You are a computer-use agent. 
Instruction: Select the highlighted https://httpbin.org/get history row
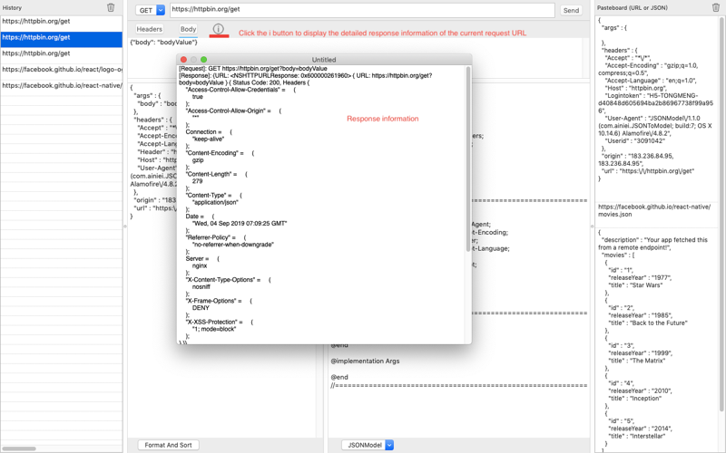pyautogui.click(x=62, y=37)
